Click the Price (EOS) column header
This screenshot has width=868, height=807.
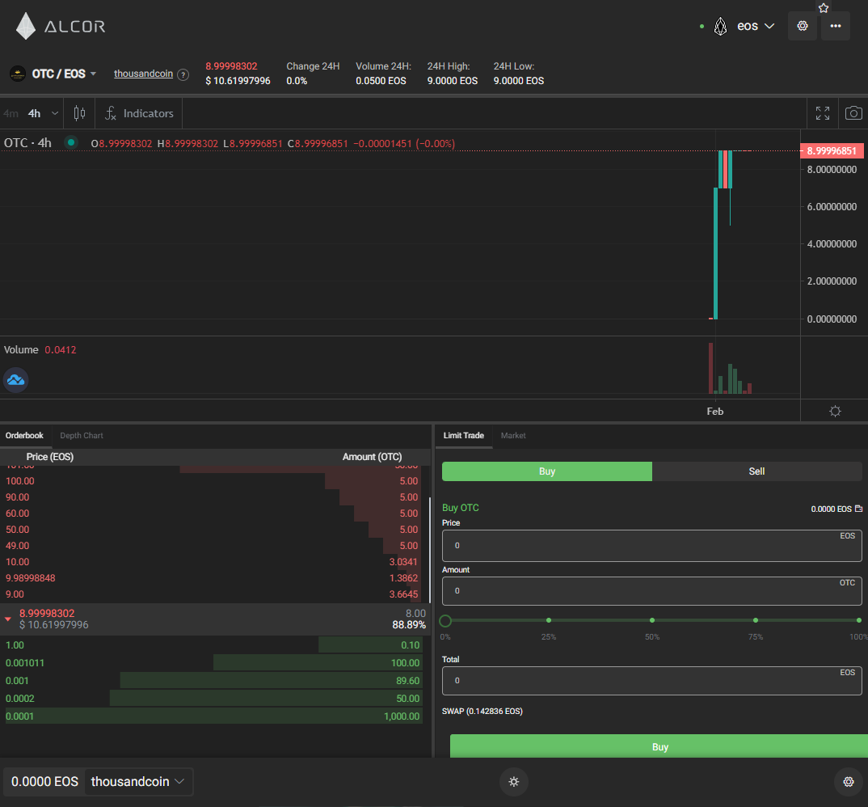pyautogui.click(x=50, y=456)
